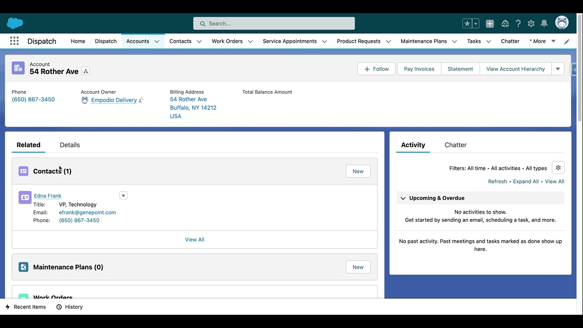Open the Edna Frank contact link

[x=47, y=196]
